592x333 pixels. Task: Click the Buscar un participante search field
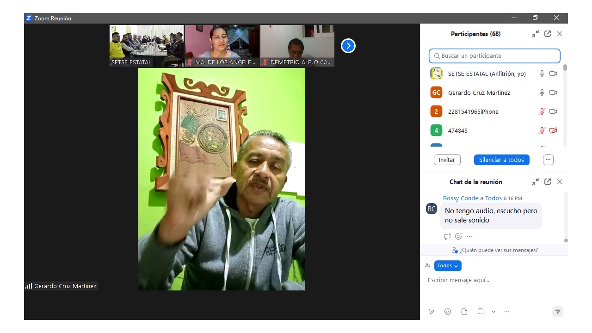pos(494,56)
